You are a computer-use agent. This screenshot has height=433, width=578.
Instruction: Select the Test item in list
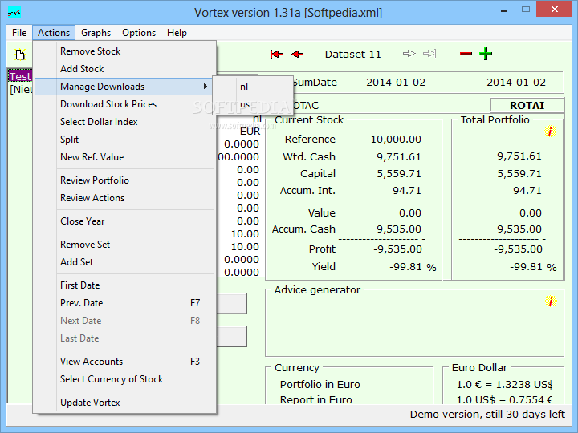[20, 76]
